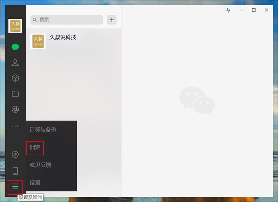The image size is (278, 202).
Task: Click the profile avatar at sidebar top
Action: click(15, 25)
